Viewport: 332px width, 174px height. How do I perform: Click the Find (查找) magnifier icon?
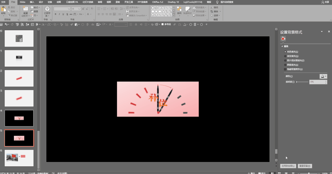[212, 7]
